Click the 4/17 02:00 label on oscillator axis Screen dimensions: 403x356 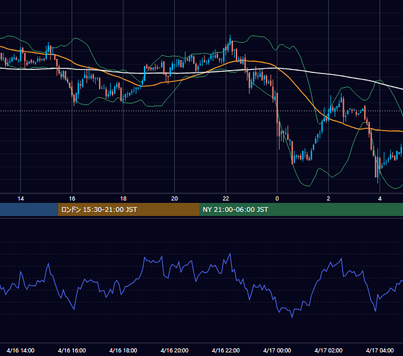(x=328, y=350)
